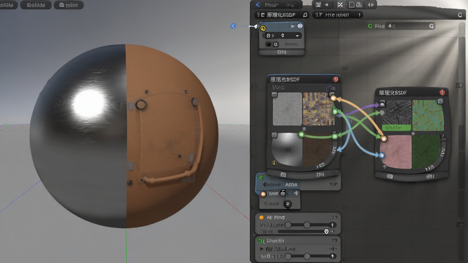
Task: Toggle the orange dot in the AE Pind panel
Action: click(261, 217)
